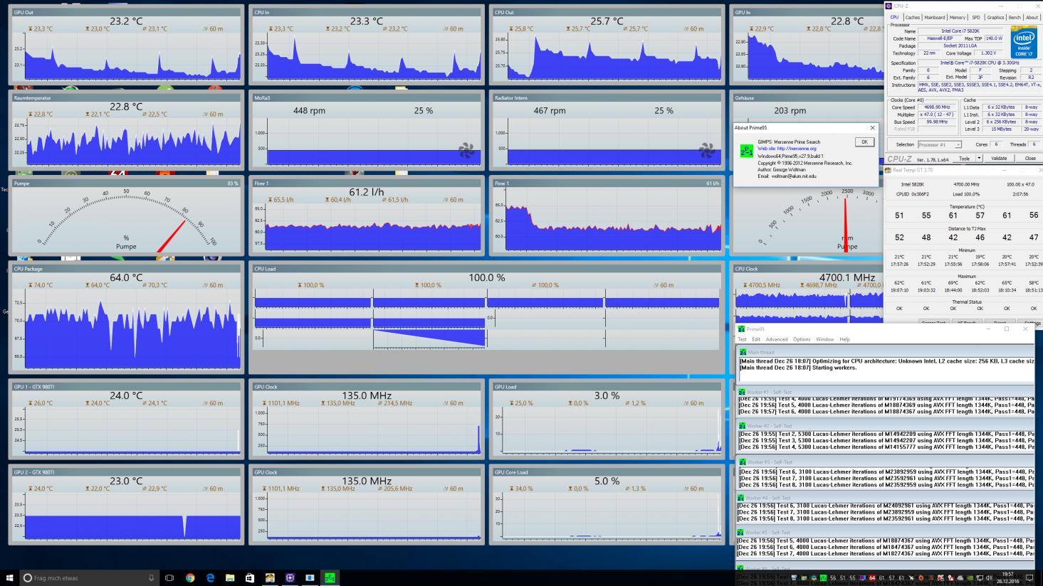Open File Explorer from the taskbar
Screen dimensions: 1043x586
[230, 577]
